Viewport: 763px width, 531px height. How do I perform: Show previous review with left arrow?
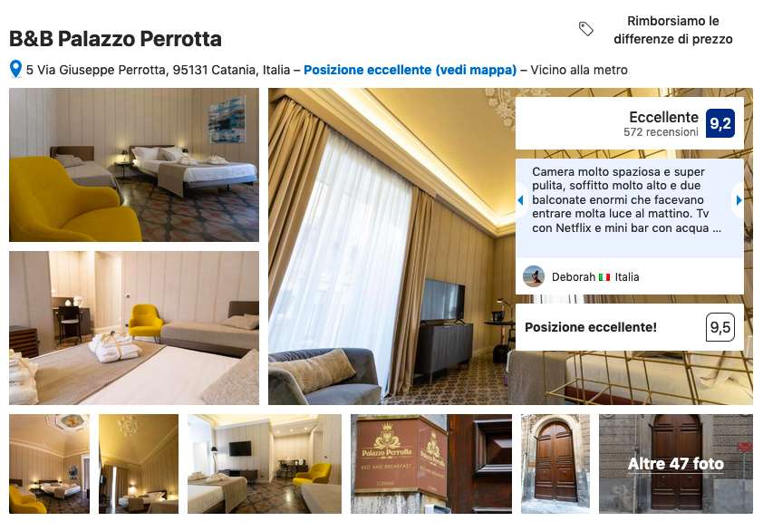coord(521,200)
